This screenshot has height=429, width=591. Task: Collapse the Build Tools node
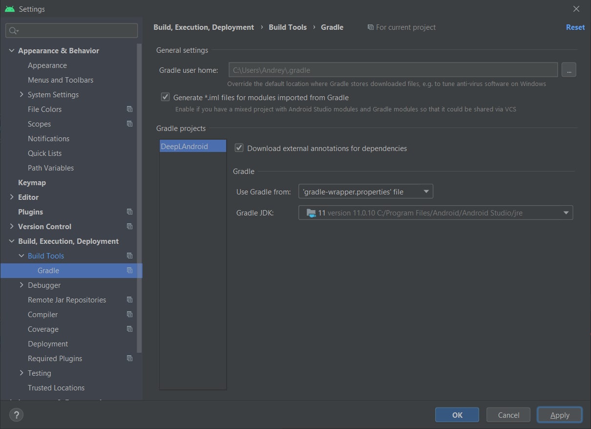pos(21,256)
